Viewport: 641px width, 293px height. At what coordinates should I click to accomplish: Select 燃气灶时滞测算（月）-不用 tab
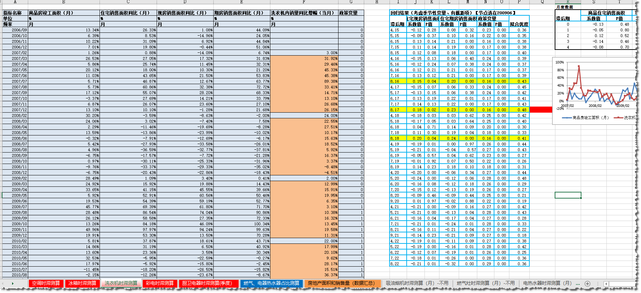486,283
